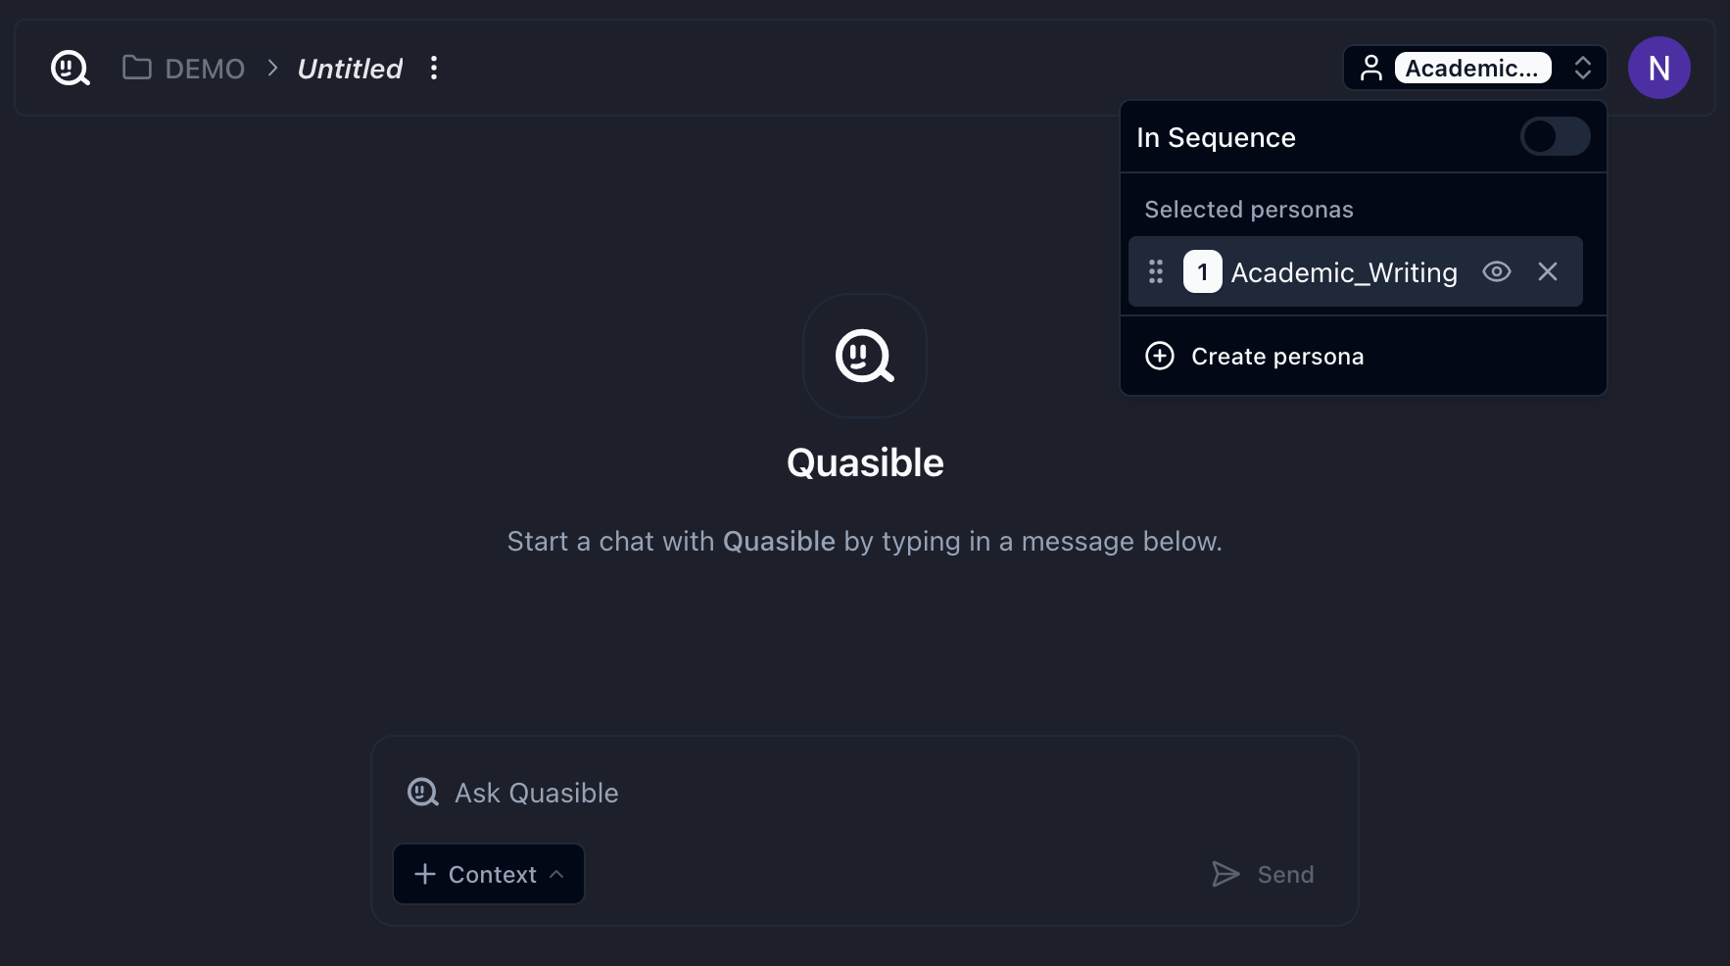Viewport: 1730px width, 966px height.
Task: Expand the persona selector up-down chevrons
Action: 1582,69
